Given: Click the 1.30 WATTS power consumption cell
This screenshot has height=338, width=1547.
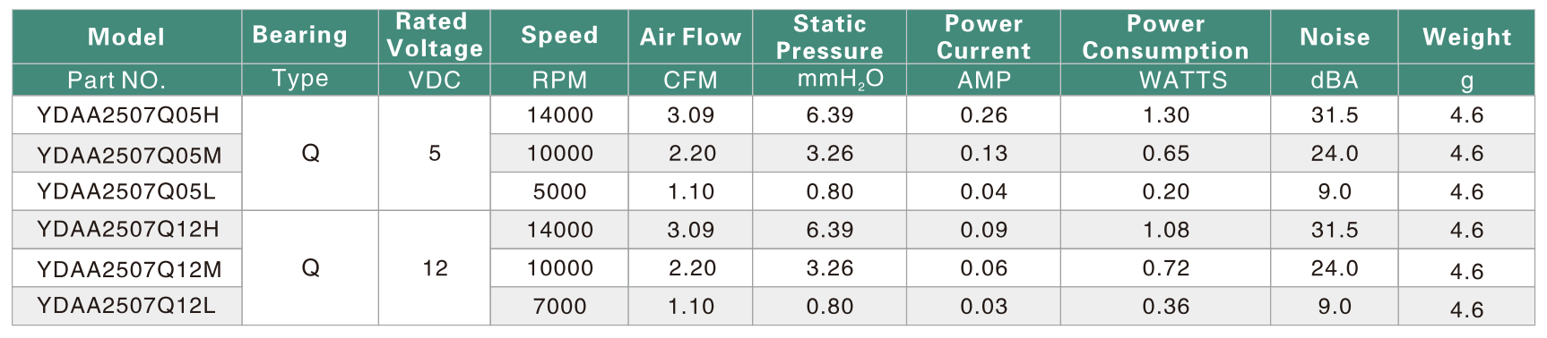Looking at the screenshot, I should click(x=1166, y=115).
